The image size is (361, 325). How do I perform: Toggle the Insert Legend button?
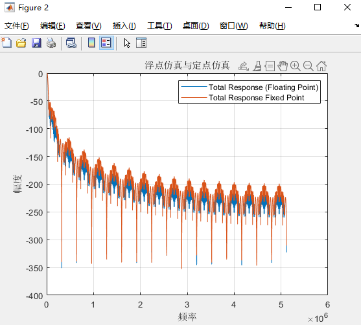(106, 43)
